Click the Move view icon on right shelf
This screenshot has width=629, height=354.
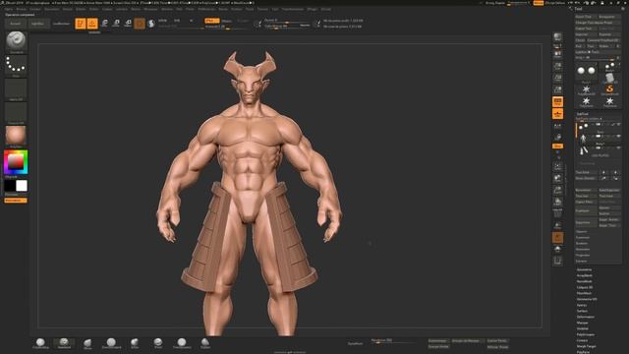(557, 178)
